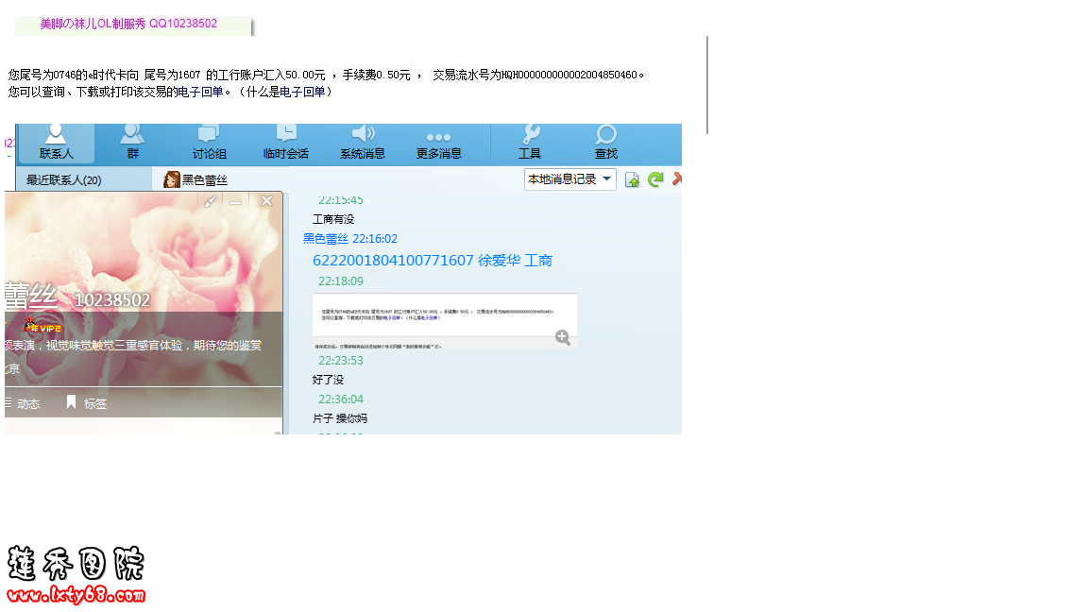
Task: Open the 联系人 contacts tab
Action: pyautogui.click(x=57, y=143)
